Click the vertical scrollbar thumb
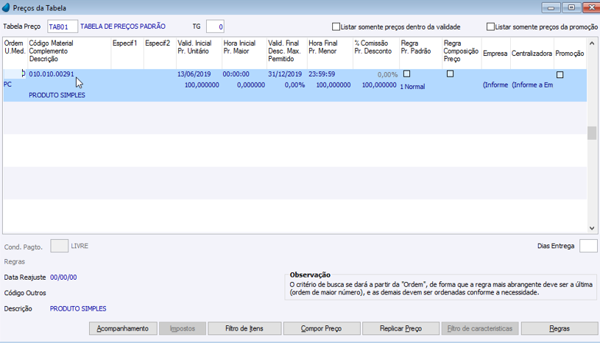The height and width of the screenshot is (343, 600). click(592, 132)
